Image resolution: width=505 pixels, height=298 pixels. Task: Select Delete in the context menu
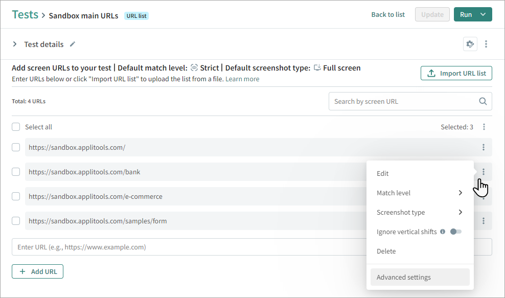[x=386, y=251]
